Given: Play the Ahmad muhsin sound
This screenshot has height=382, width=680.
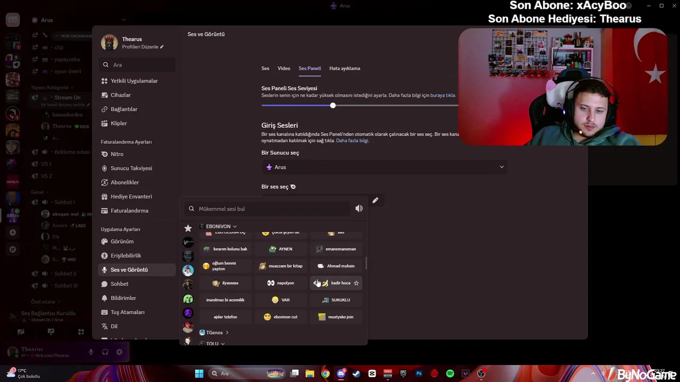Looking at the screenshot, I should click(x=336, y=266).
